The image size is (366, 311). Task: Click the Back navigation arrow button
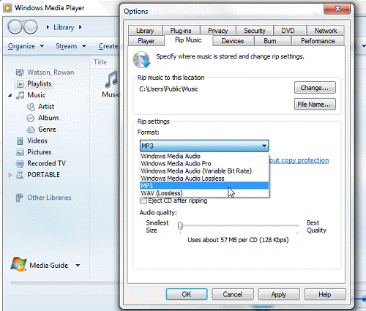(15, 27)
